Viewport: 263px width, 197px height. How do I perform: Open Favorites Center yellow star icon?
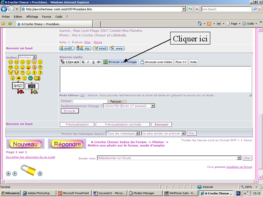(x=3, y=24)
